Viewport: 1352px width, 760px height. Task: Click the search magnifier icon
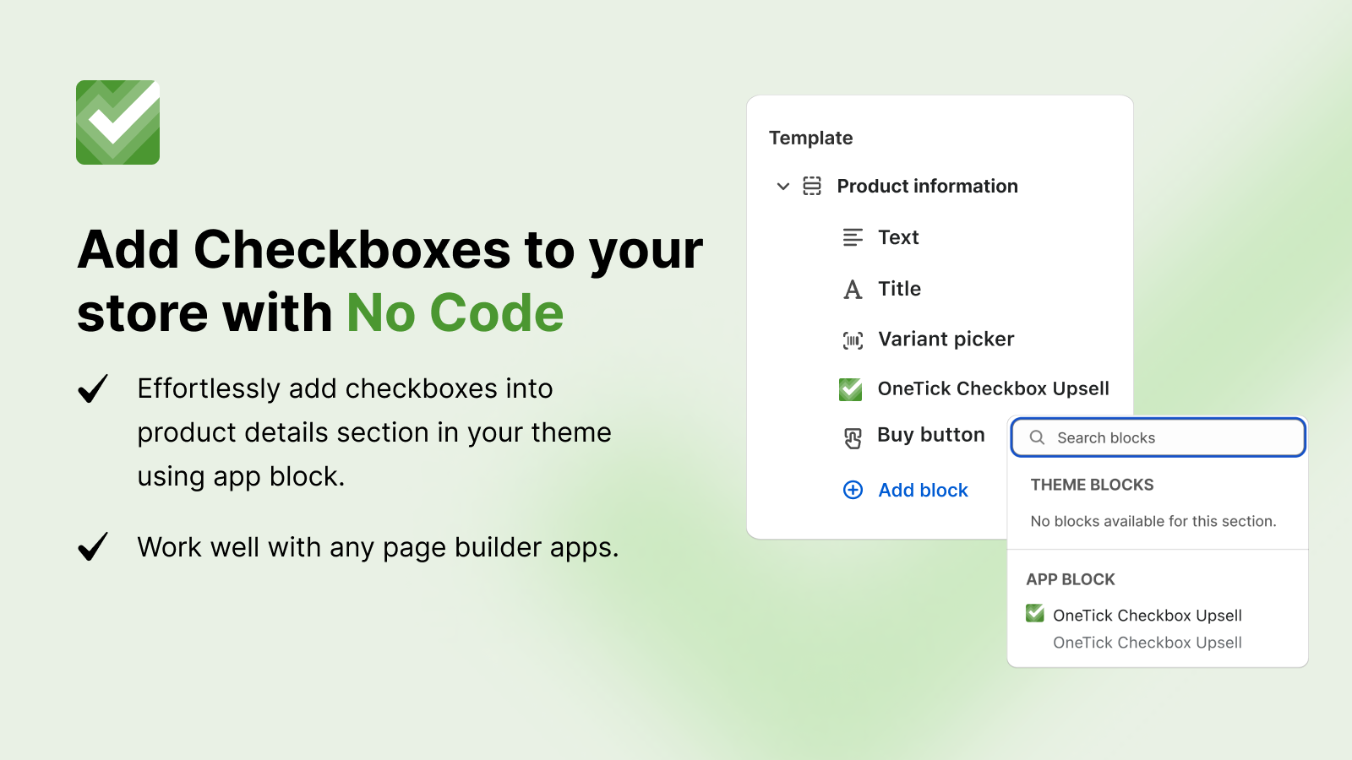click(x=1037, y=437)
